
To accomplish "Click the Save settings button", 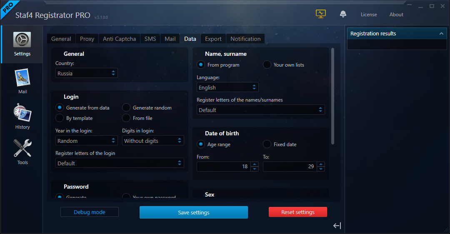I will [194, 212].
